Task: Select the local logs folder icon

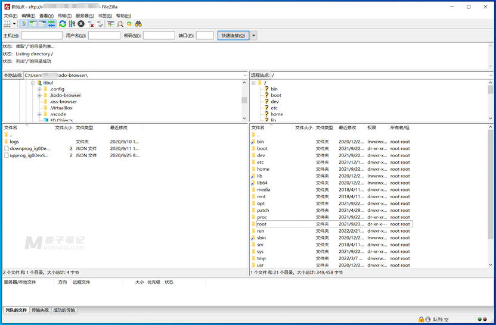Action: (7, 142)
